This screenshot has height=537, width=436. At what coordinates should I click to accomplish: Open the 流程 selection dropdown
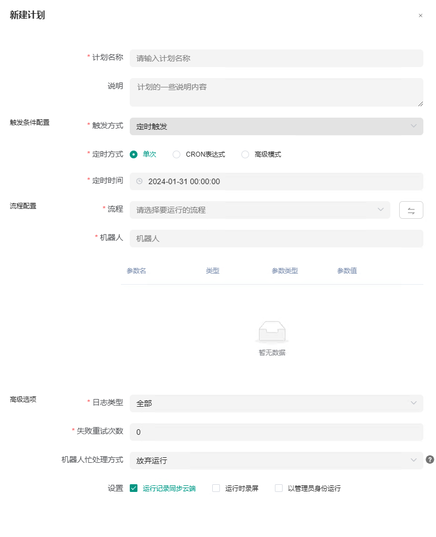(260, 210)
